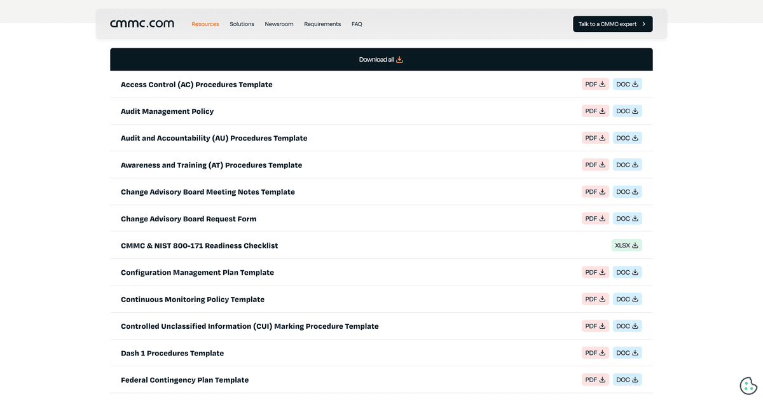The width and height of the screenshot is (763, 400).
Task: Select 'Change Advisory Board Meeting Notes Template' title
Action: pos(208,192)
